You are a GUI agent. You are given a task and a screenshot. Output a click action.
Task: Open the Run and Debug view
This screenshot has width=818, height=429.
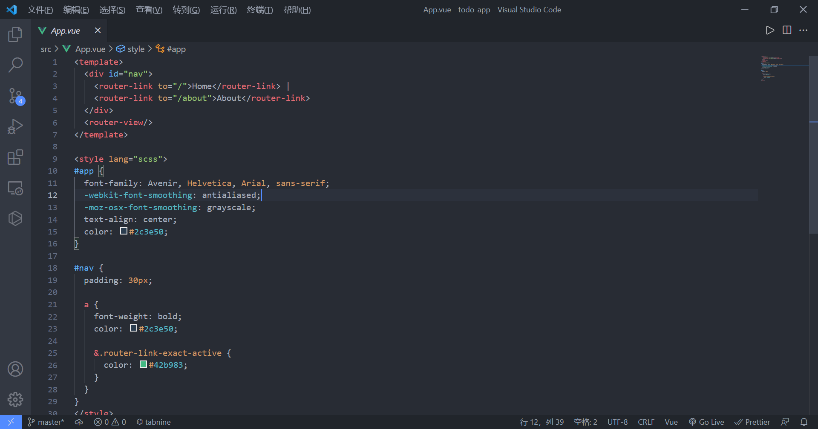pyautogui.click(x=15, y=126)
